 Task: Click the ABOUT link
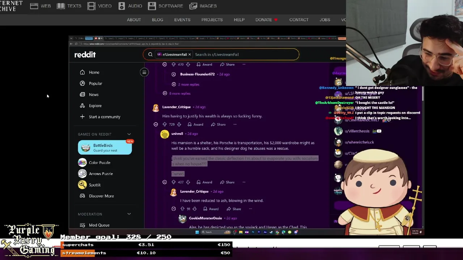[x=134, y=20]
